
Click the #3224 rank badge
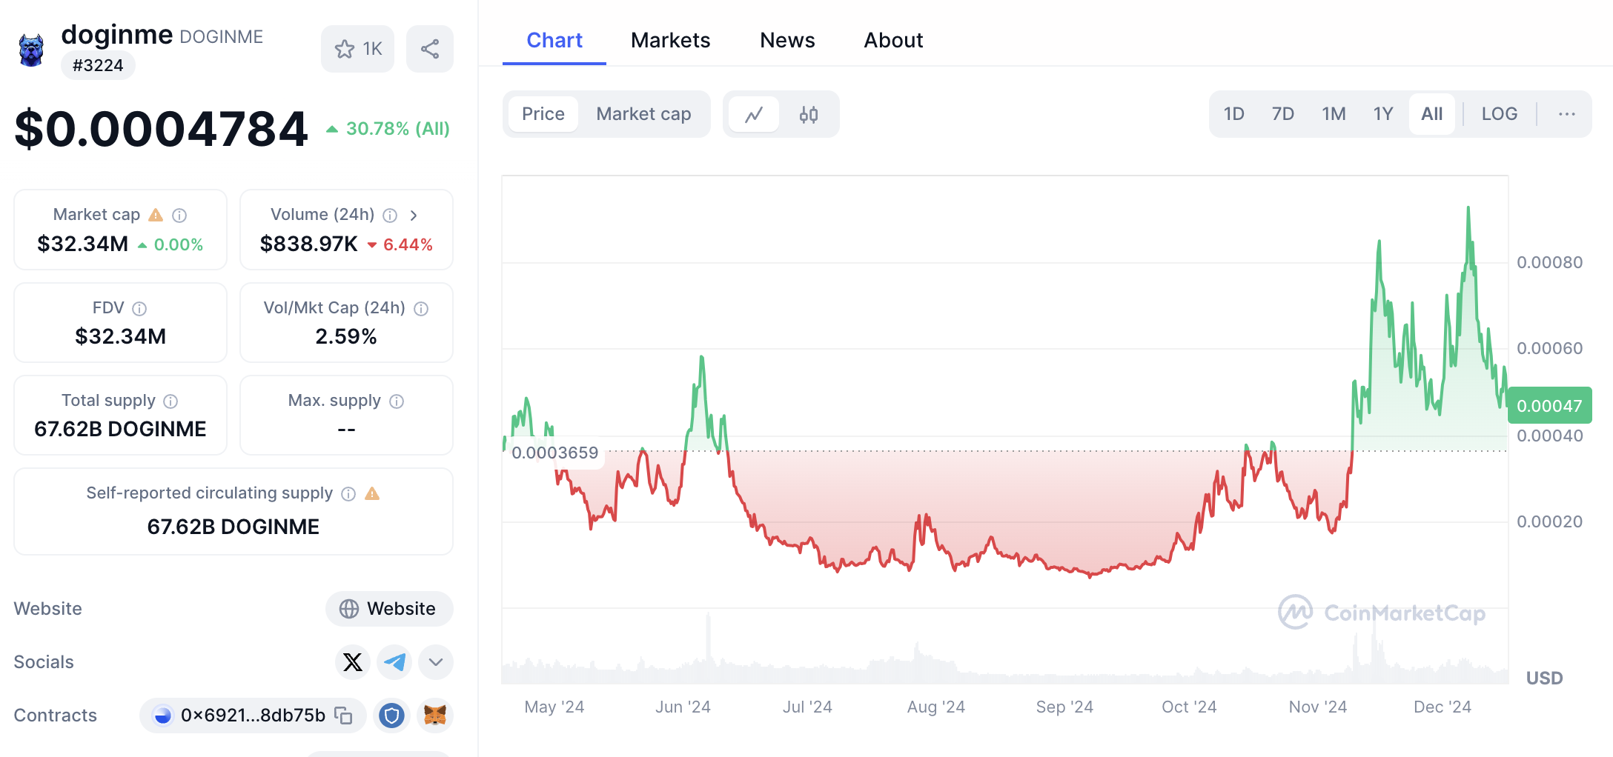(98, 65)
